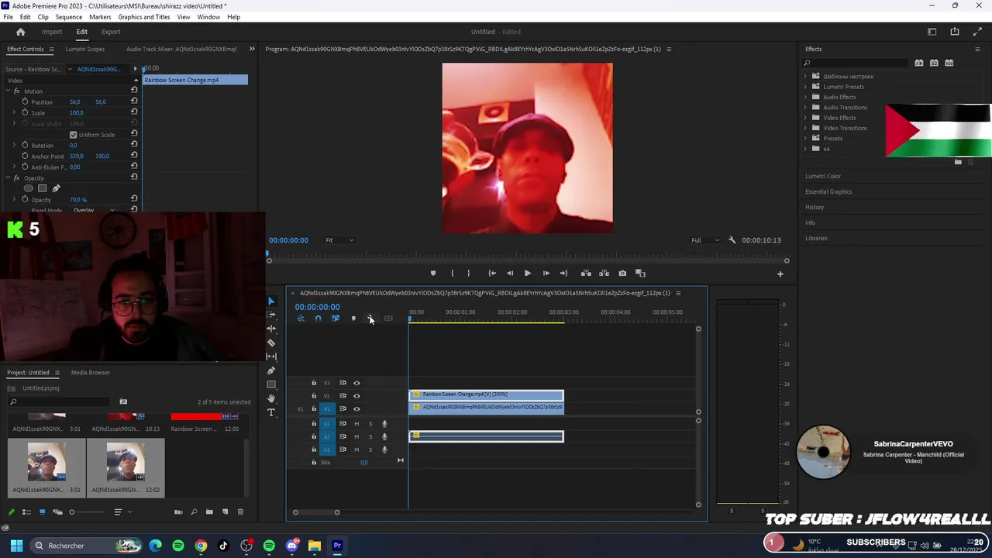Image resolution: width=992 pixels, height=558 pixels.
Task: Select the Type tool
Action: point(271,412)
